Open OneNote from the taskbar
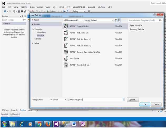 [83, 124]
